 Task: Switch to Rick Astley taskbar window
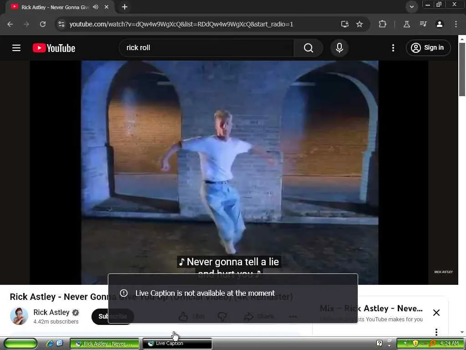click(x=105, y=344)
